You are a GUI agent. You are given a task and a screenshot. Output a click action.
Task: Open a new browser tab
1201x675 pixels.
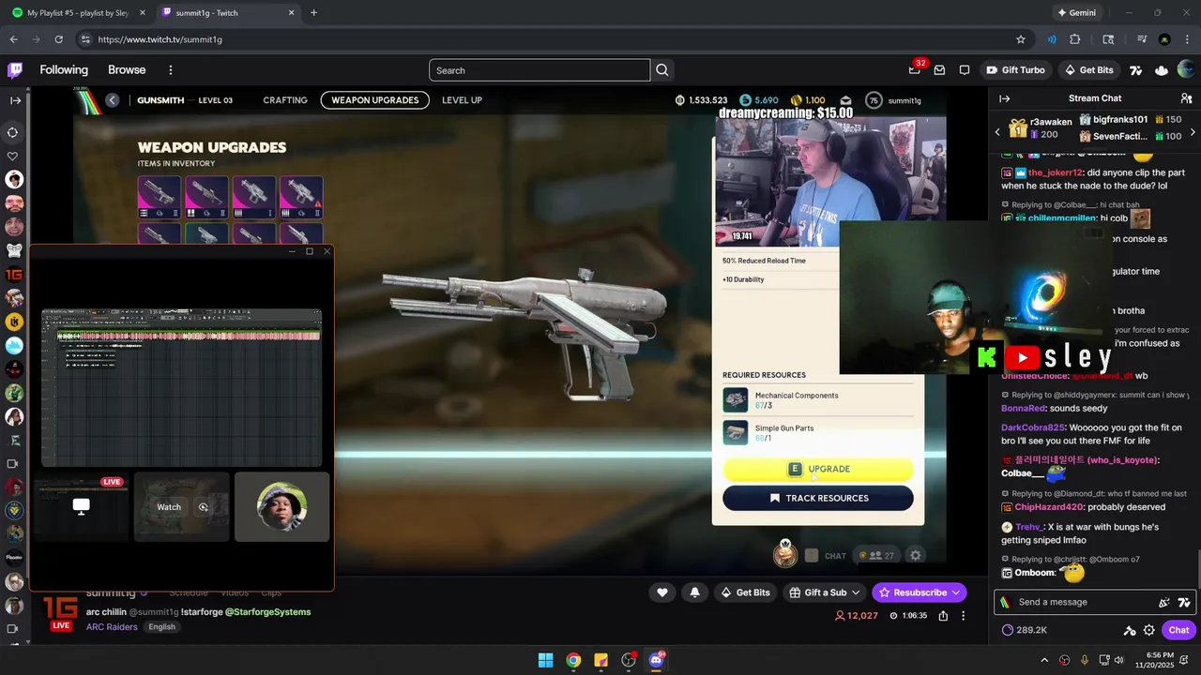pos(313,13)
